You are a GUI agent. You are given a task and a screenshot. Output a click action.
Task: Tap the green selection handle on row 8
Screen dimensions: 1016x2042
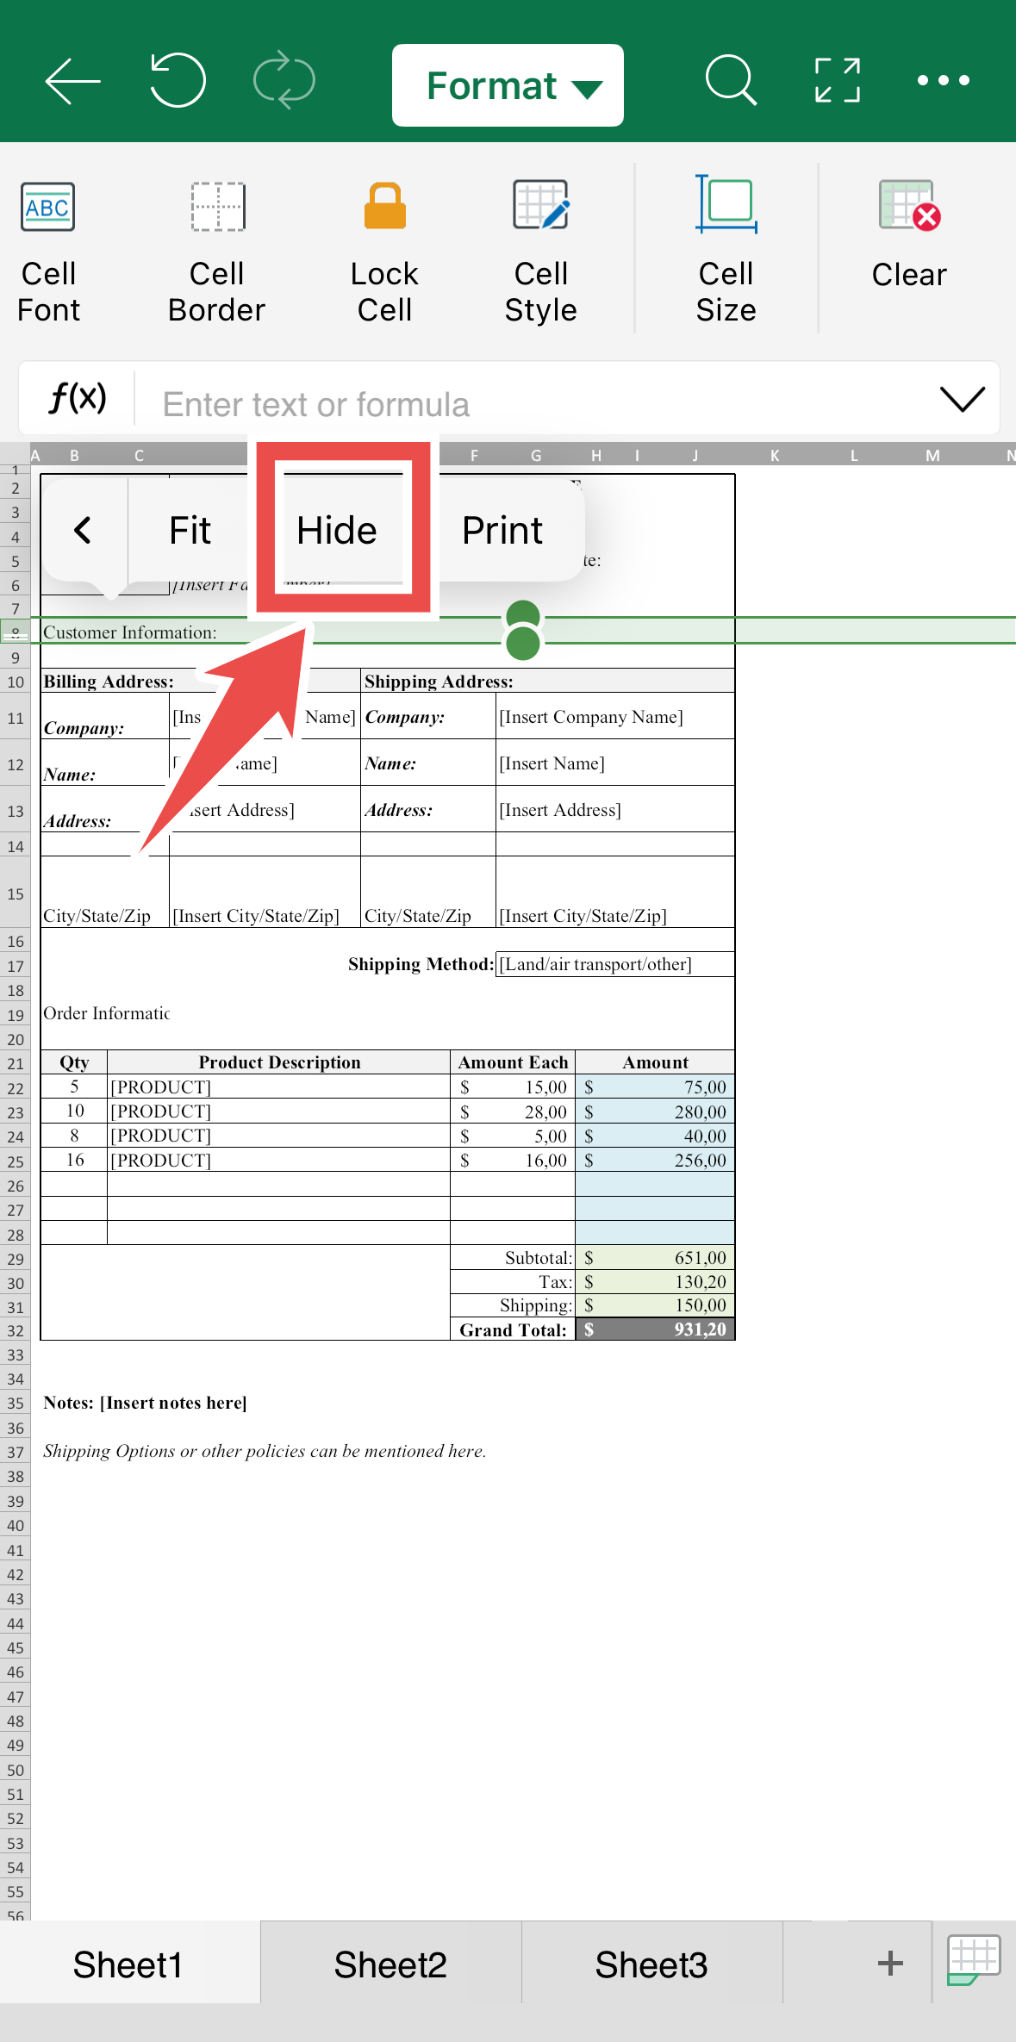pyautogui.click(x=523, y=643)
